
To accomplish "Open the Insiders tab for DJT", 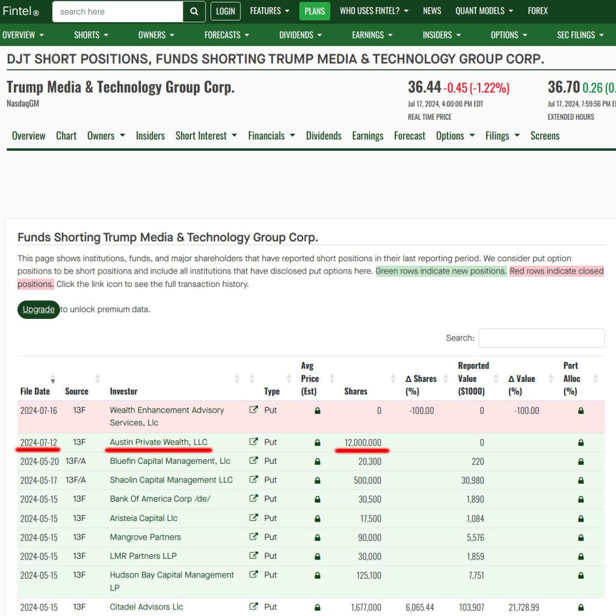I will click(x=150, y=136).
